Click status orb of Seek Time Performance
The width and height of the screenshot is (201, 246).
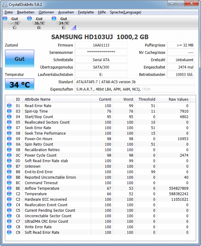click(x=9, y=133)
